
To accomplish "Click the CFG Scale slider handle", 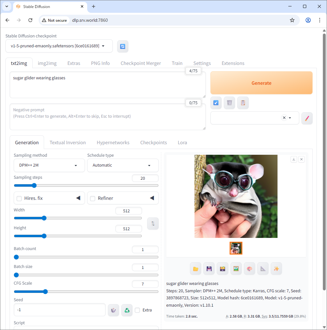I will [45, 292].
